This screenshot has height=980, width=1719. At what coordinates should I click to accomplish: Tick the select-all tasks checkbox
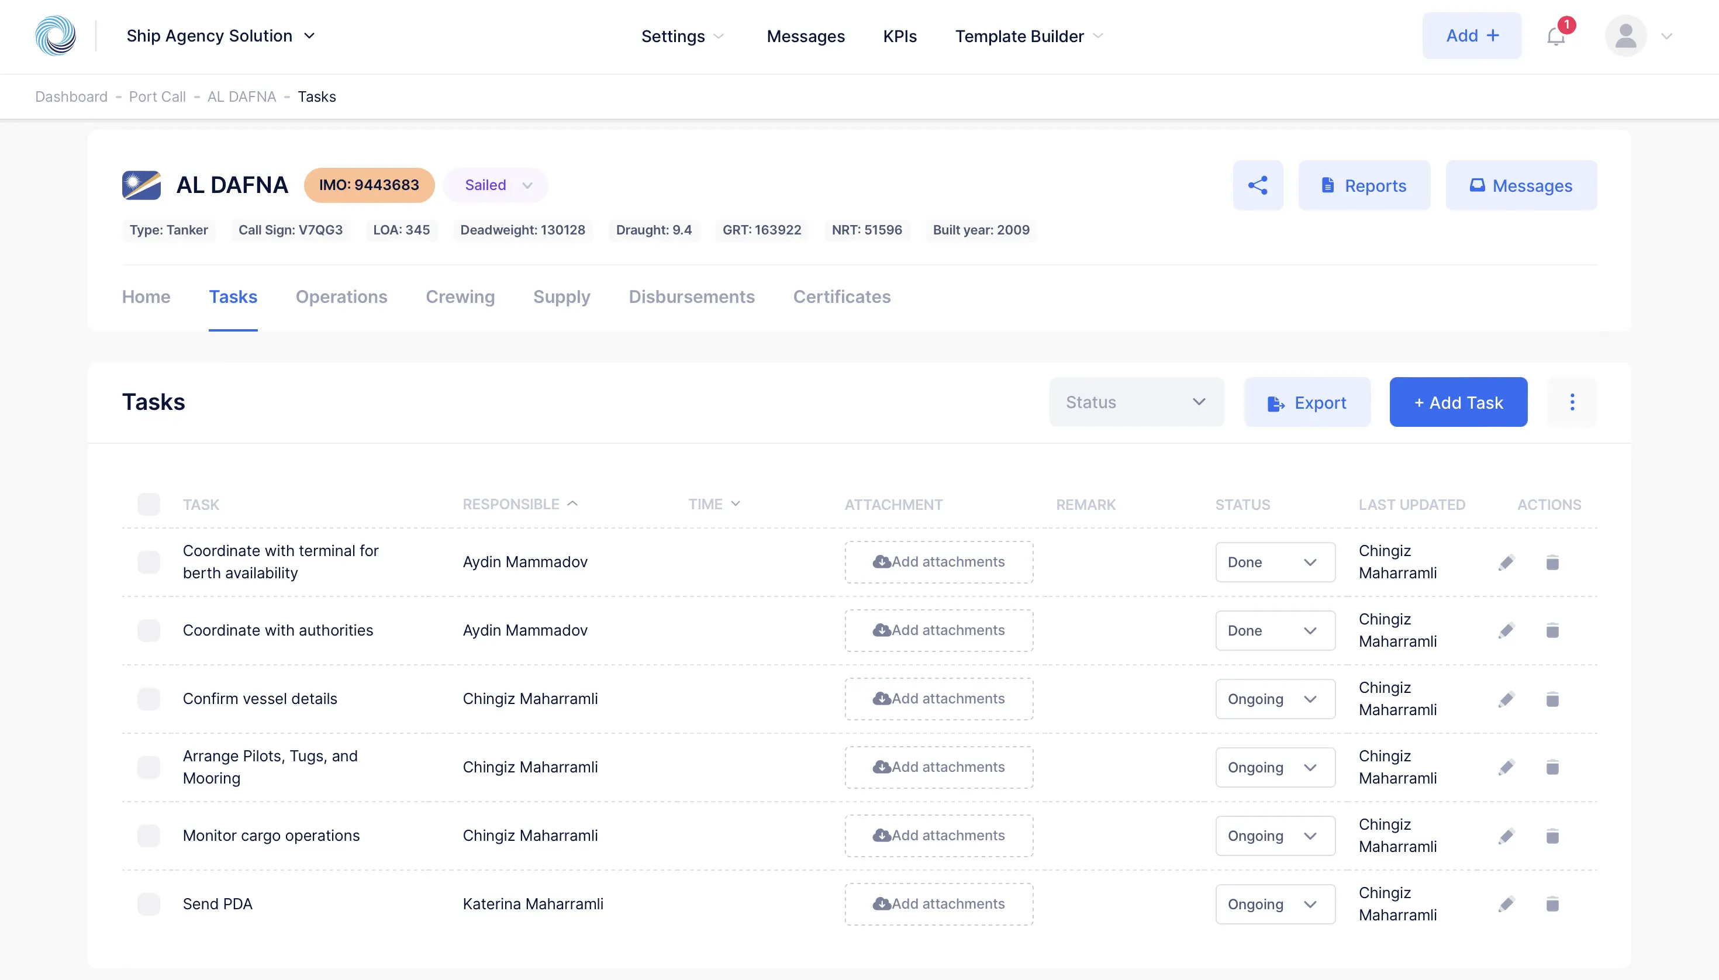(x=149, y=504)
